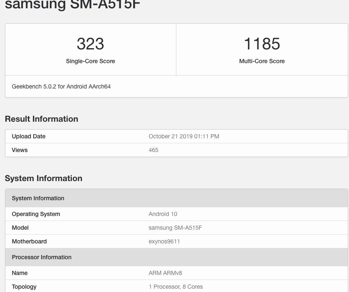Click the Multi-Core Score label
This screenshot has width=349, height=292.
(x=262, y=61)
